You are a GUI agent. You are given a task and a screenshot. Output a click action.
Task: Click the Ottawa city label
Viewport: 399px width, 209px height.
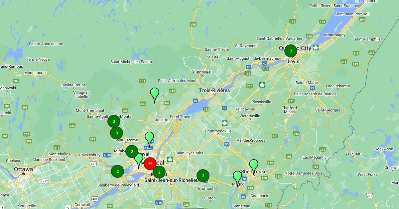tap(23, 169)
